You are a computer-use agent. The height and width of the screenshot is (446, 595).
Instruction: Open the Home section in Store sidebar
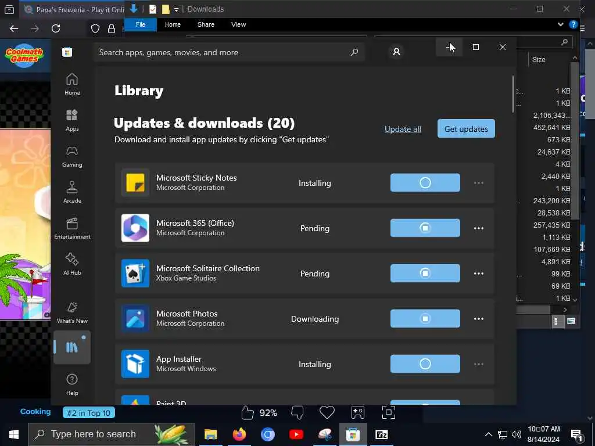[x=72, y=84]
